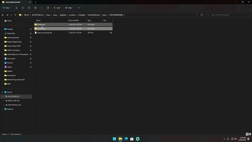The image size is (252, 142).
Task: Click LocalLow in the address path
Action: click(72, 15)
